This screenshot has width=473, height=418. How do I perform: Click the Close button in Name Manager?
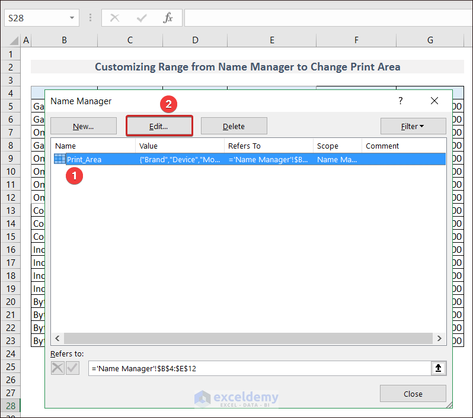[x=413, y=394]
